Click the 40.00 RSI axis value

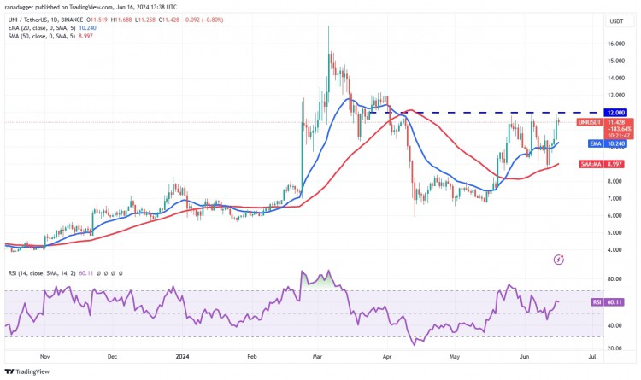point(615,325)
